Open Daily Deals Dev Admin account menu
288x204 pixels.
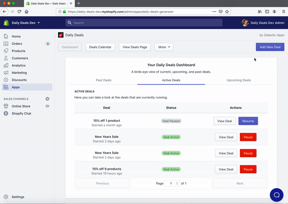click(x=263, y=23)
